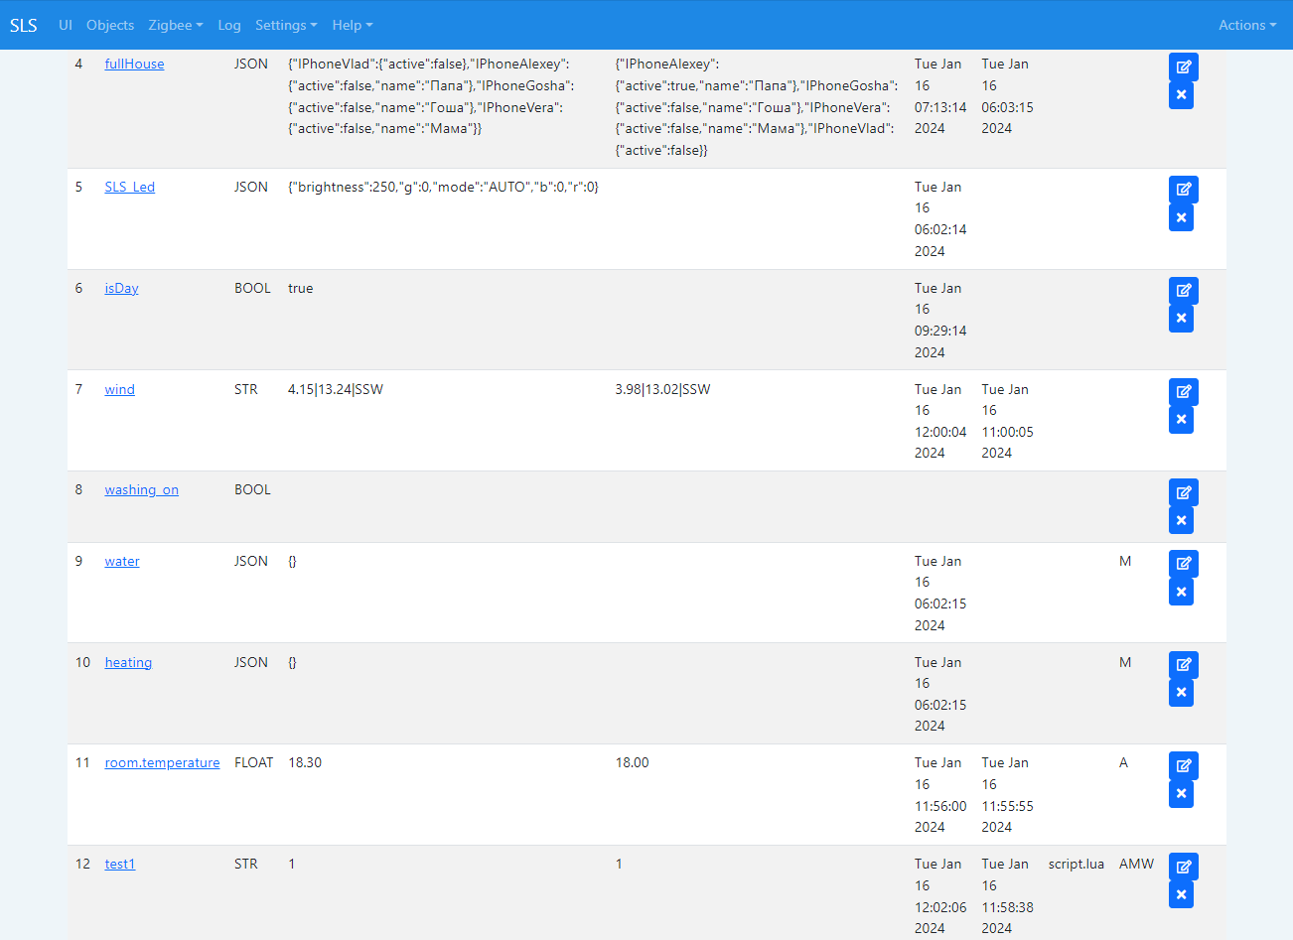
Task: Edit the fullHouse object
Action: 1183,67
